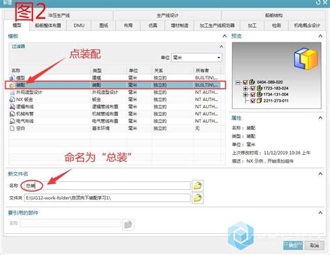This screenshot has width=330, height=255.
Task: Click the 外观造型设计 template icon
Action: pos(12,92)
